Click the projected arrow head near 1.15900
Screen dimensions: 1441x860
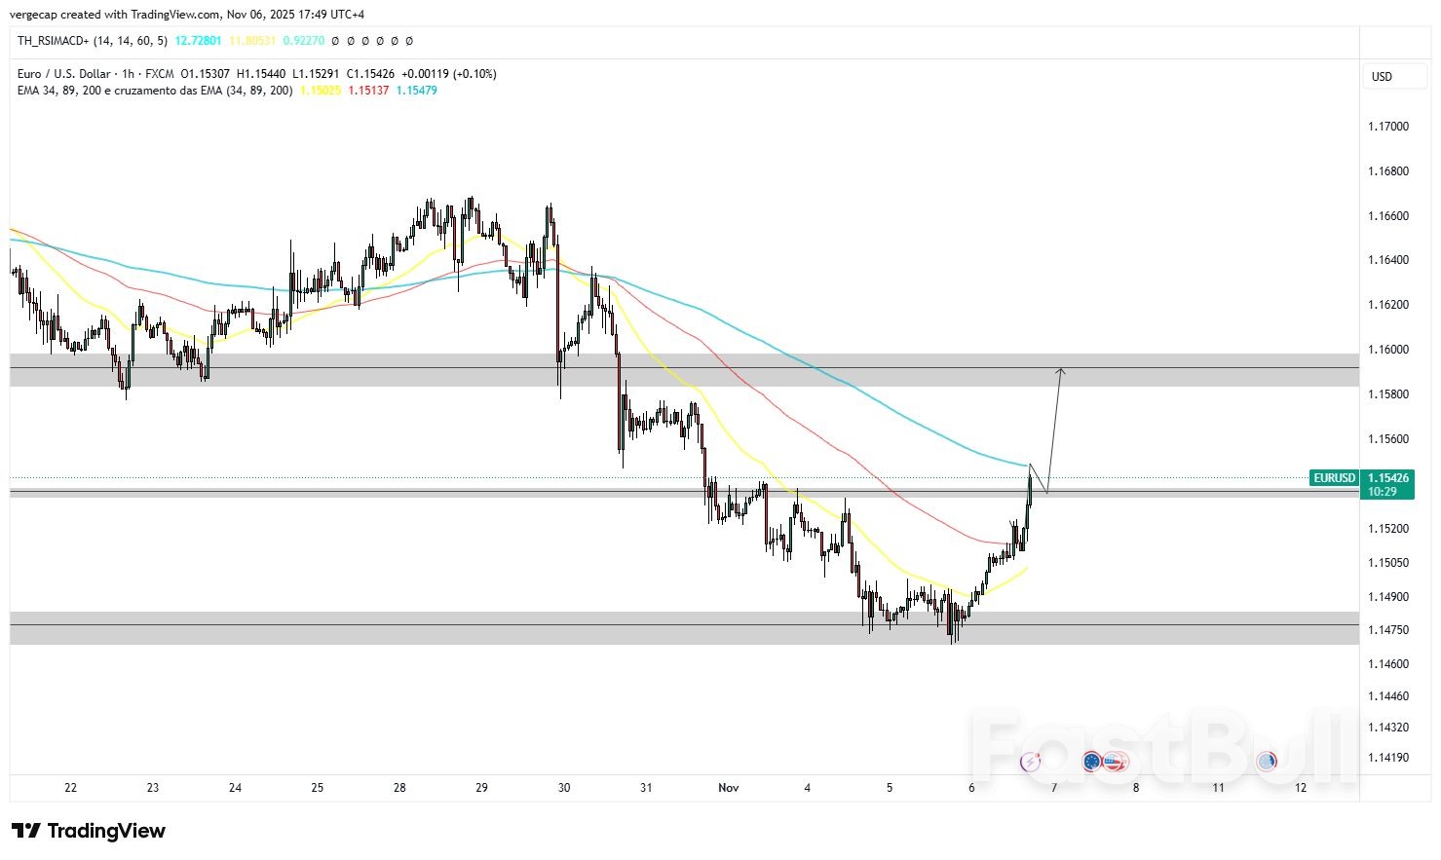pyautogui.click(x=1061, y=371)
